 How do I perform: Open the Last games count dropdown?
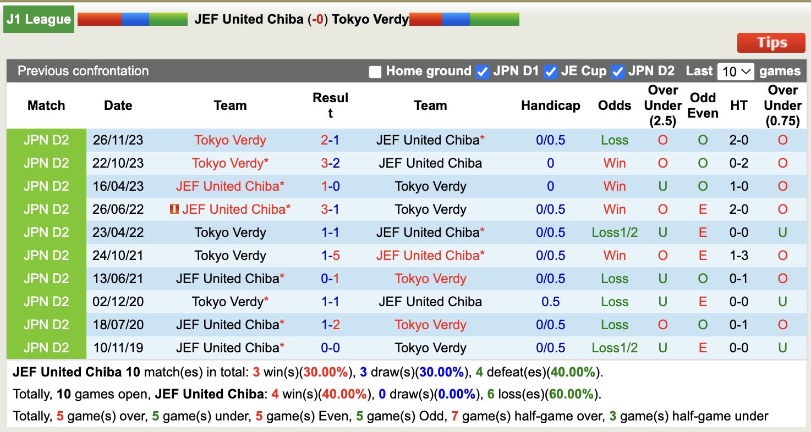(736, 71)
